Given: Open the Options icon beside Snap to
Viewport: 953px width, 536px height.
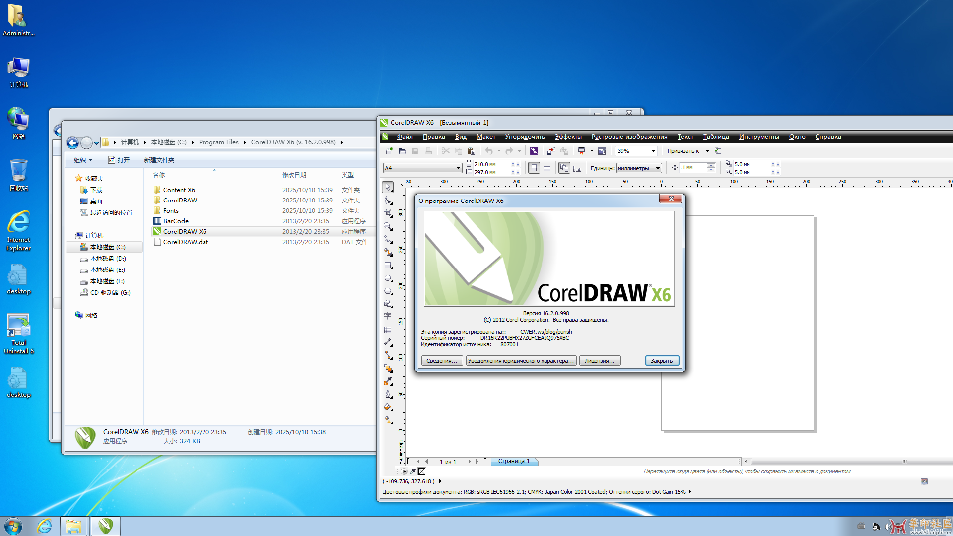Looking at the screenshot, I should pyautogui.click(x=718, y=151).
